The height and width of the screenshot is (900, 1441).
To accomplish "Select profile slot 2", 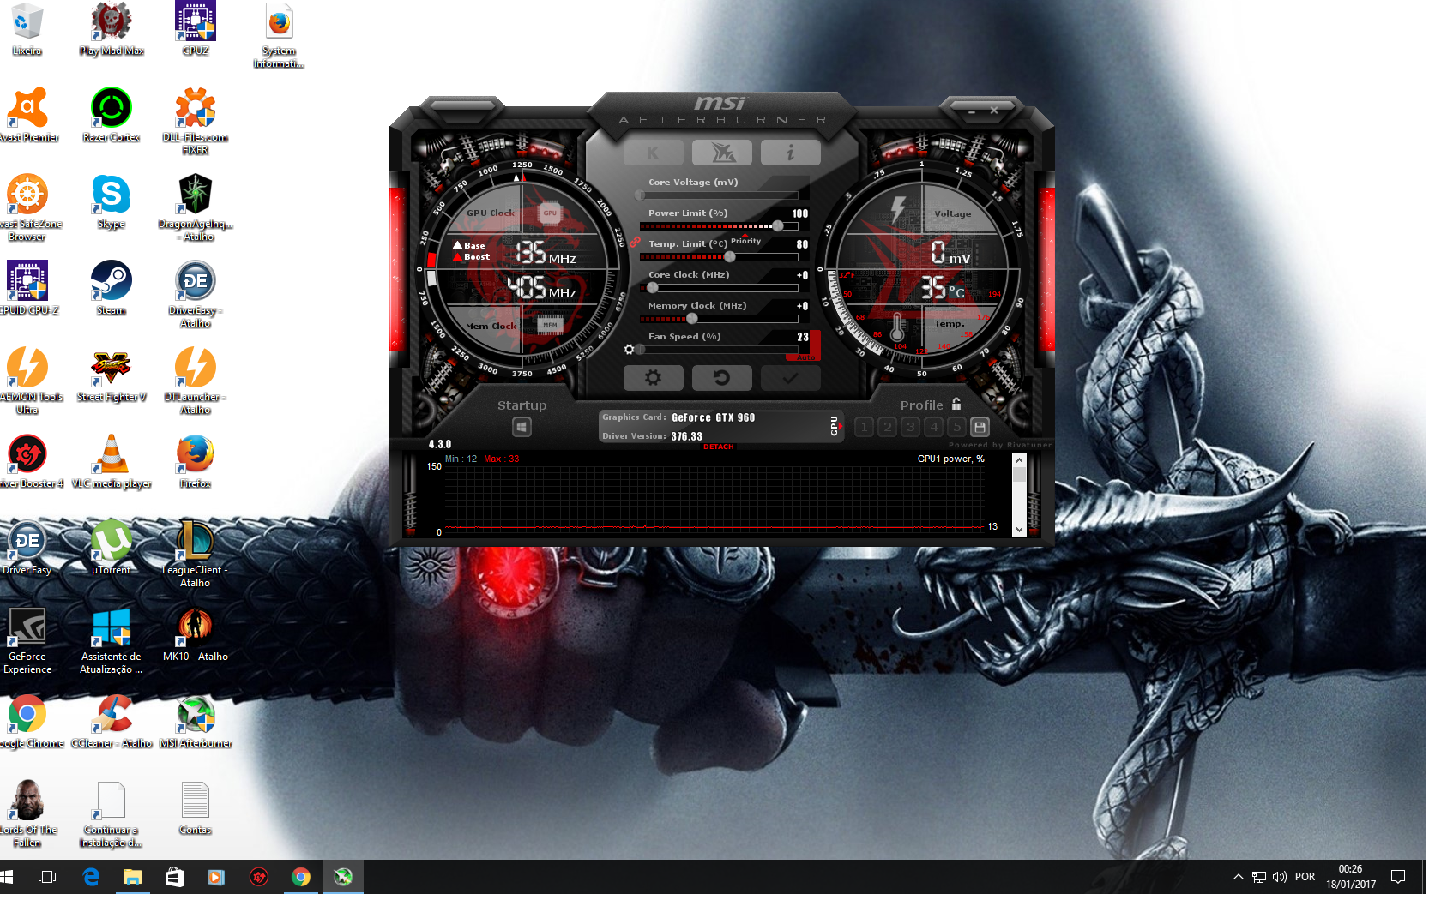I will (888, 427).
